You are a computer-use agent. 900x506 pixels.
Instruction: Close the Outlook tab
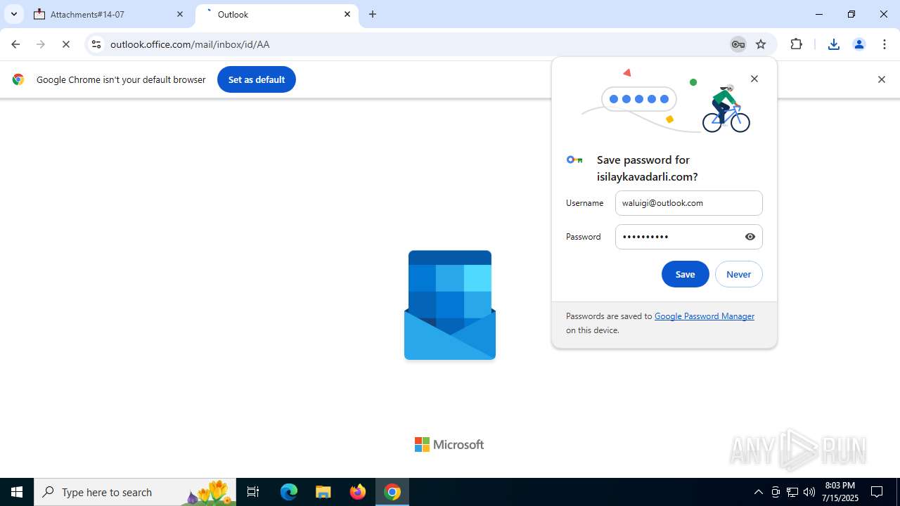pyautogui.click(x=347, y=14)
